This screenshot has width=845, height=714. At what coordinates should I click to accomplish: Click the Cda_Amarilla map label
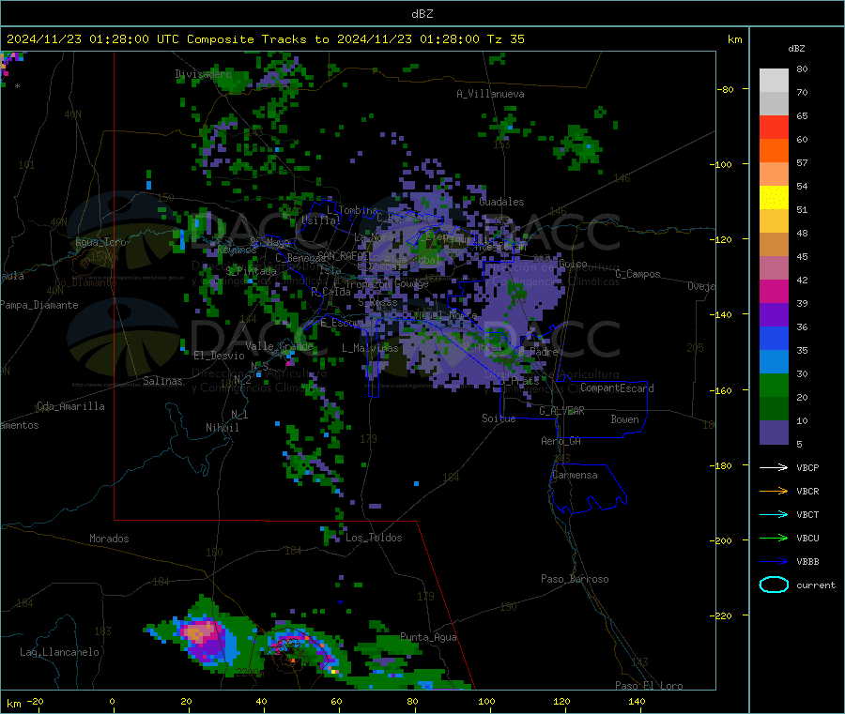point(70,406)
